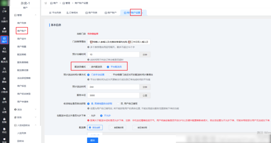Choose 固定金额 delivery fee option

coord(95,128)
